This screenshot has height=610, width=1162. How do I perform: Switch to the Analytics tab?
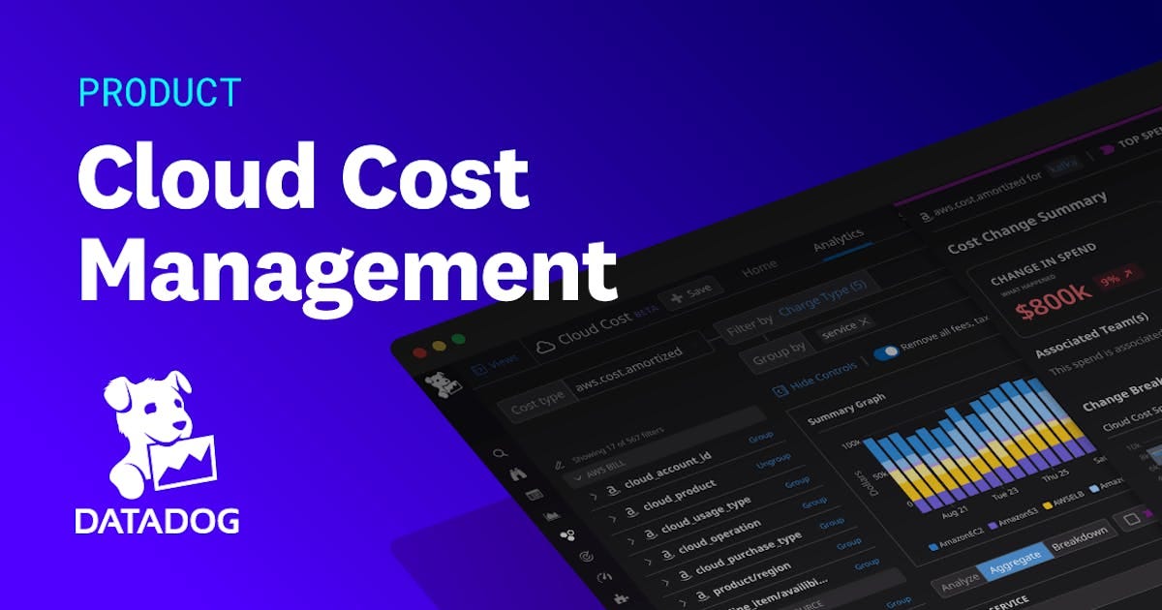[838, 239]
